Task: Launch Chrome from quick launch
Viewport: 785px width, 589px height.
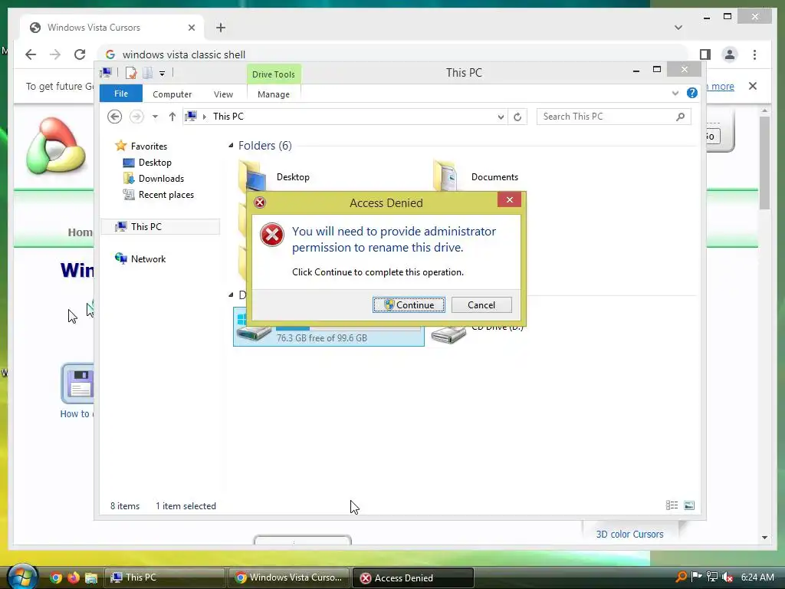Action: click(x=55, y=577)
